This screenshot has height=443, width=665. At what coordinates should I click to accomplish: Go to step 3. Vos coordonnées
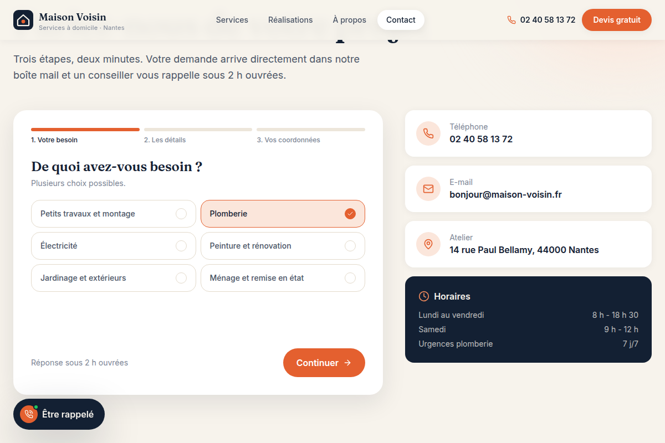click(289, 140)
